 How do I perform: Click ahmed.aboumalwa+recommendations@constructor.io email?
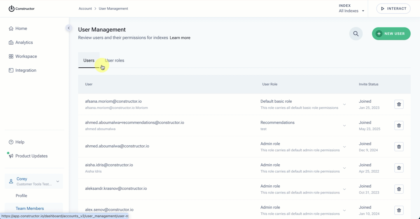tap(134, 123)
